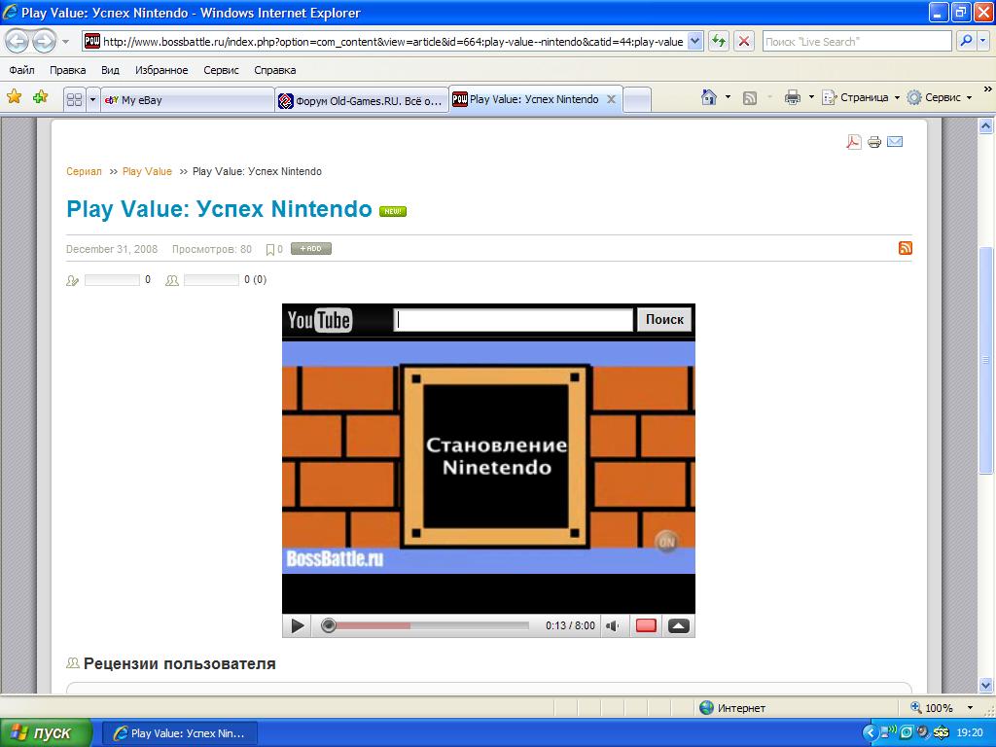Click the Home page icon
Image resolution: width=996 pixels, height=747 pixels.
point(709,97)
